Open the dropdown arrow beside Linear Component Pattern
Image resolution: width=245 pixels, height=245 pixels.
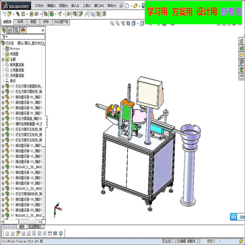pos(27,15)
